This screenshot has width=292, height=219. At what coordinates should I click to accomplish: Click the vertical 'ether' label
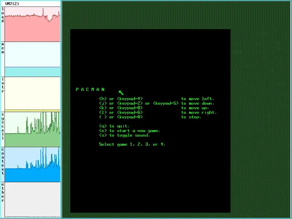click(3, 192)
